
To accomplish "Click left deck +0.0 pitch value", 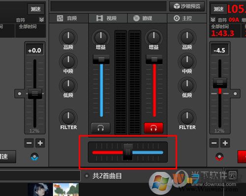I will tap(34, 50).
